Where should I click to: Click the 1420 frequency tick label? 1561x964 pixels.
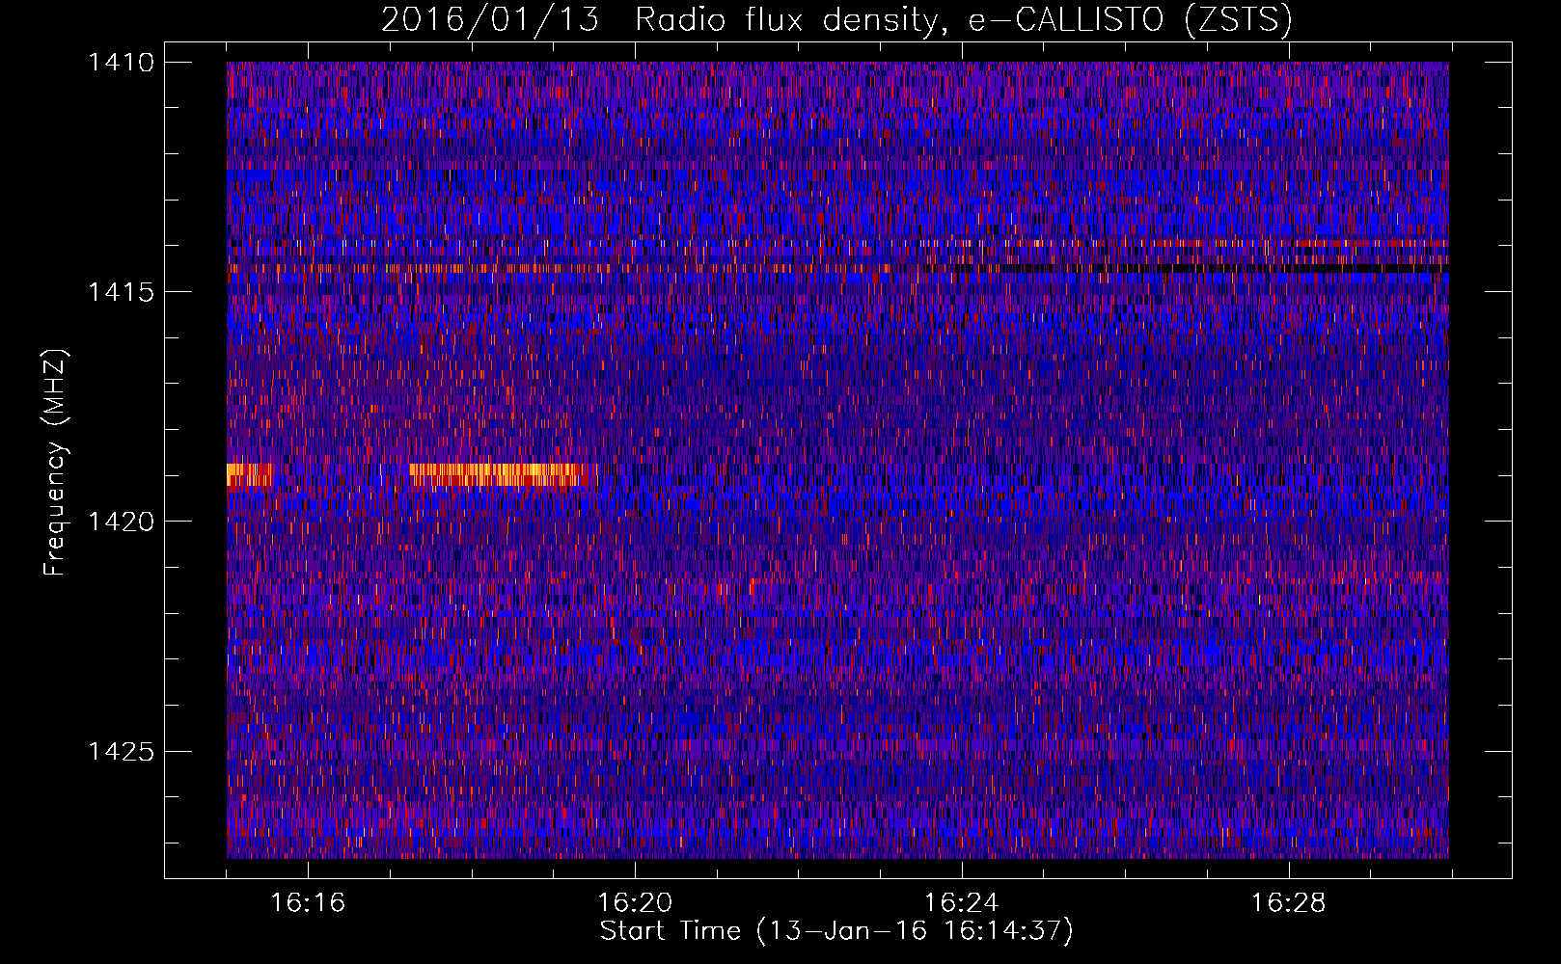click(x=121, y=522)
